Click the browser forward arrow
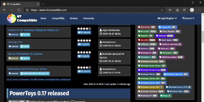 coord(12,10)
